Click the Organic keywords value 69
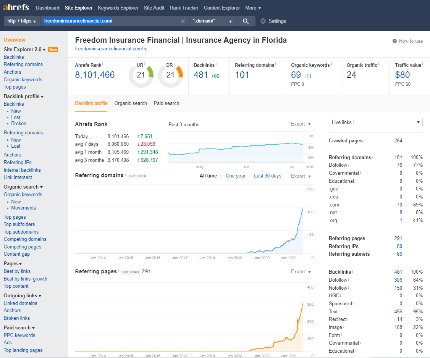This screenshot has width=430, height=358. pyautogui.click(x=296, y=75)
